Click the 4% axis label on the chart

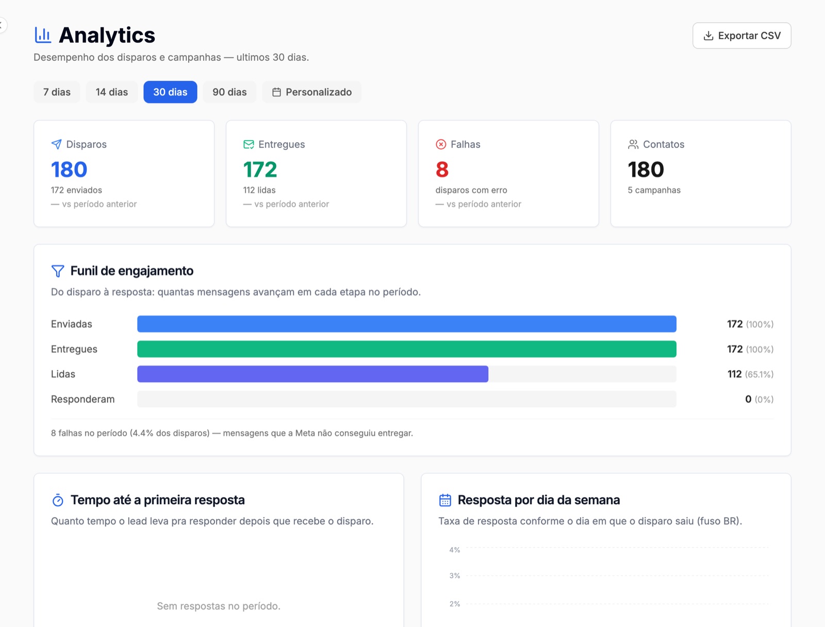coord(454,550)
